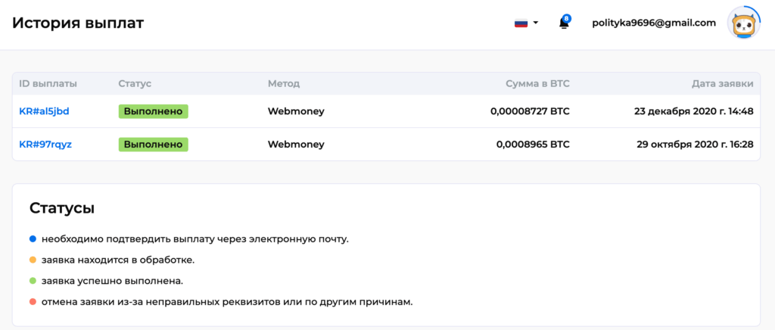Open payout KR#al5jbd details

pos(44,111)
